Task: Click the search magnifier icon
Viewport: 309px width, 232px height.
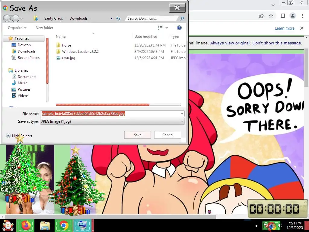Action: pos(182,18)
